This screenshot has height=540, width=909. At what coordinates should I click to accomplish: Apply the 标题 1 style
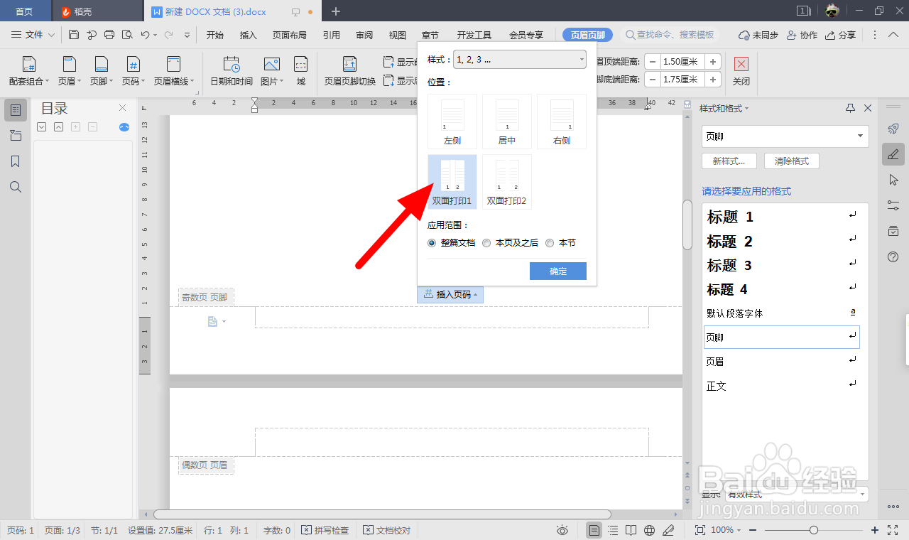tap(781, 217)
